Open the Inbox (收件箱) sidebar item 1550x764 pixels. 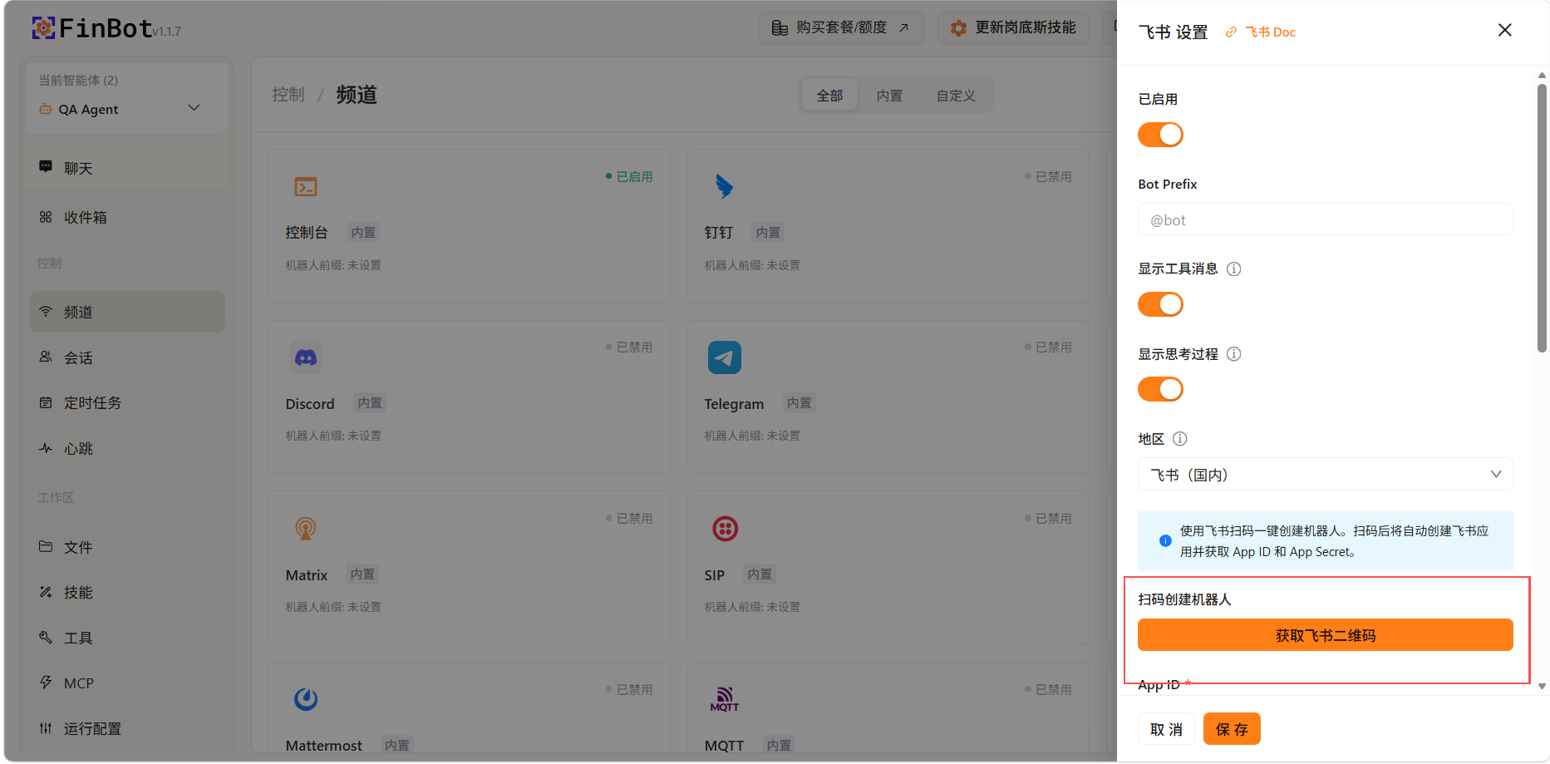(127, 217)
